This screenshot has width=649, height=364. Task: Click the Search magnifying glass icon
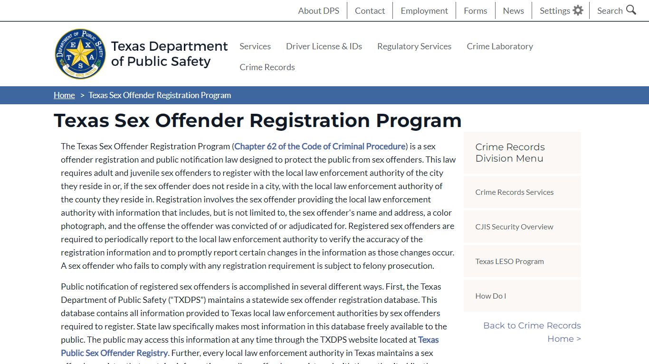(x=631, y=10)
